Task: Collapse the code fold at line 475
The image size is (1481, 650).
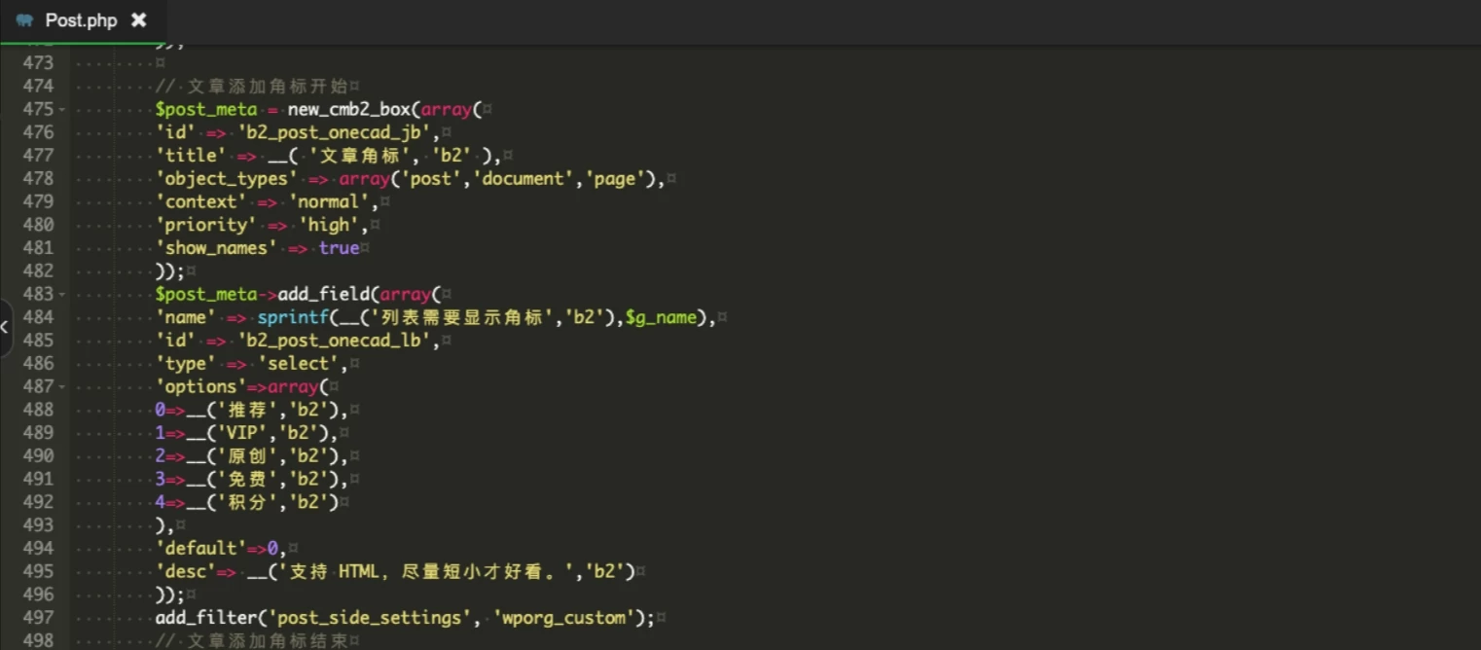Action: pos(62,110)
